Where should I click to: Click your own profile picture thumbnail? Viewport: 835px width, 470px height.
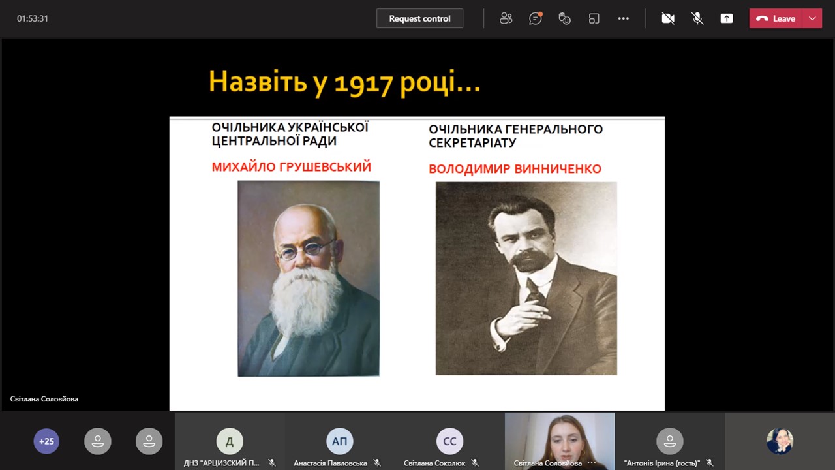[780, 441]
